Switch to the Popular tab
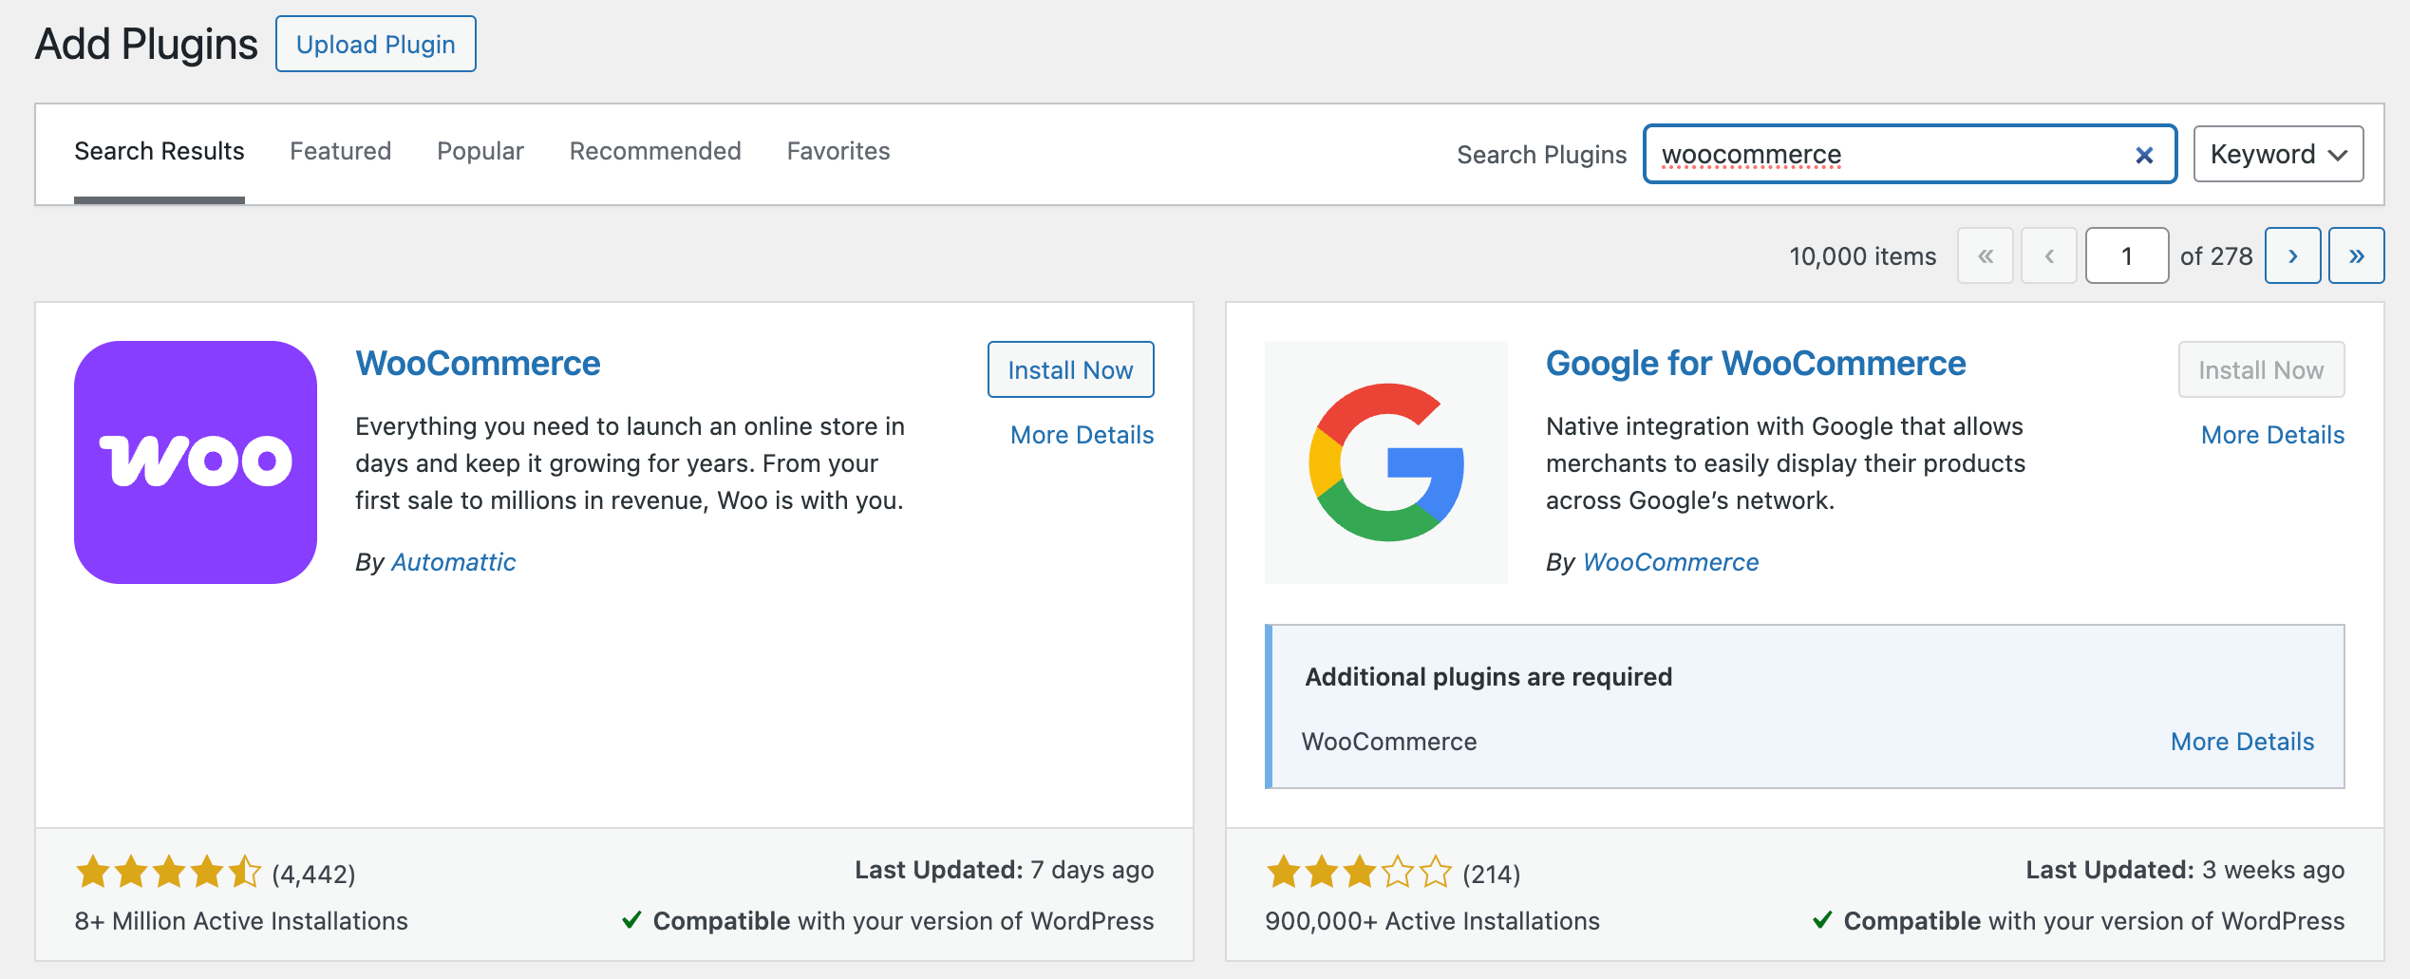 (x=480, y=151)
